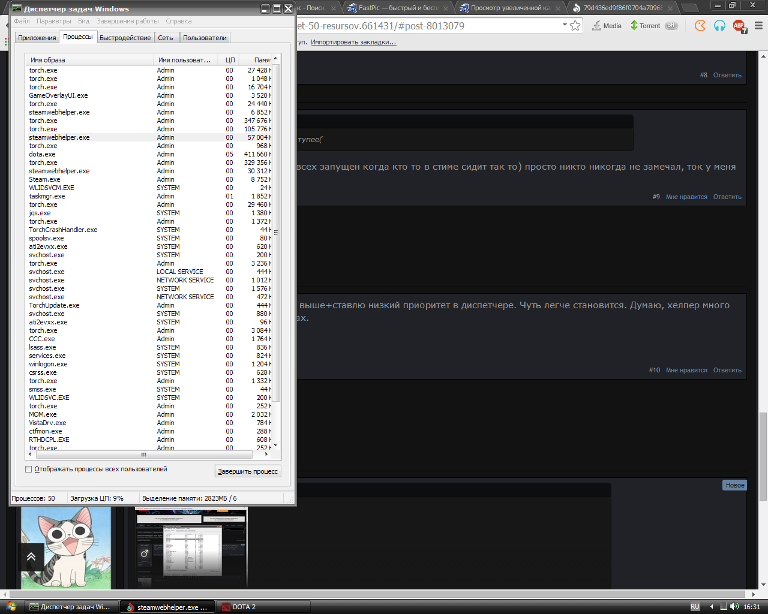Select the dota.exe process row
The image size is (768, 614).
pos(42,154)
